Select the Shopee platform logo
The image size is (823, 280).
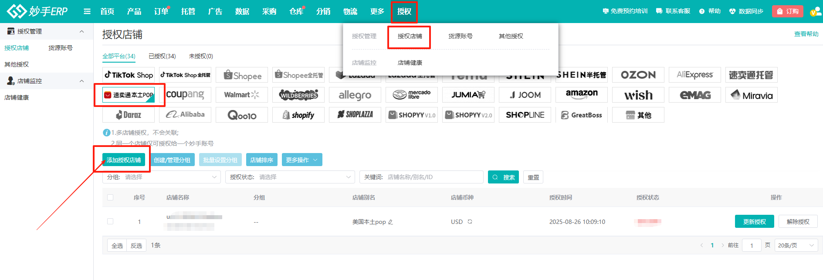(x=242, y=75)
